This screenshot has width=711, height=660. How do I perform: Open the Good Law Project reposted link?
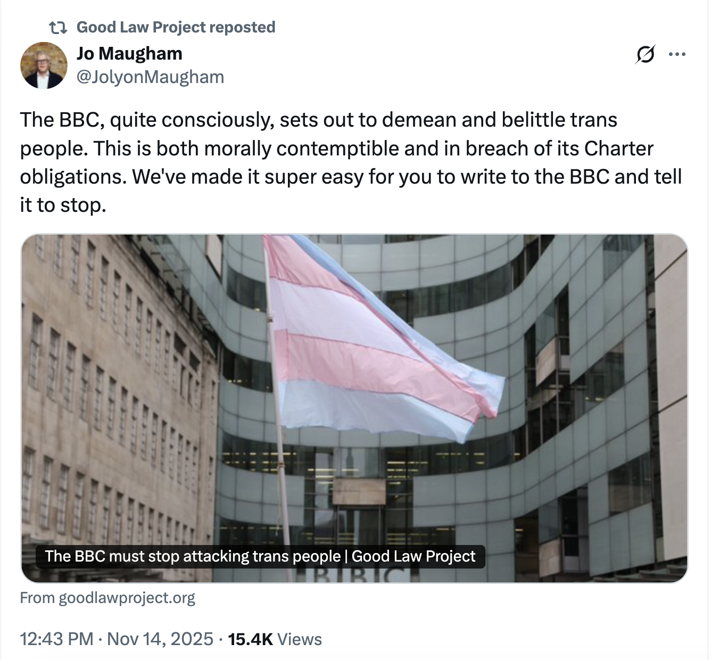tap(176, 27)
